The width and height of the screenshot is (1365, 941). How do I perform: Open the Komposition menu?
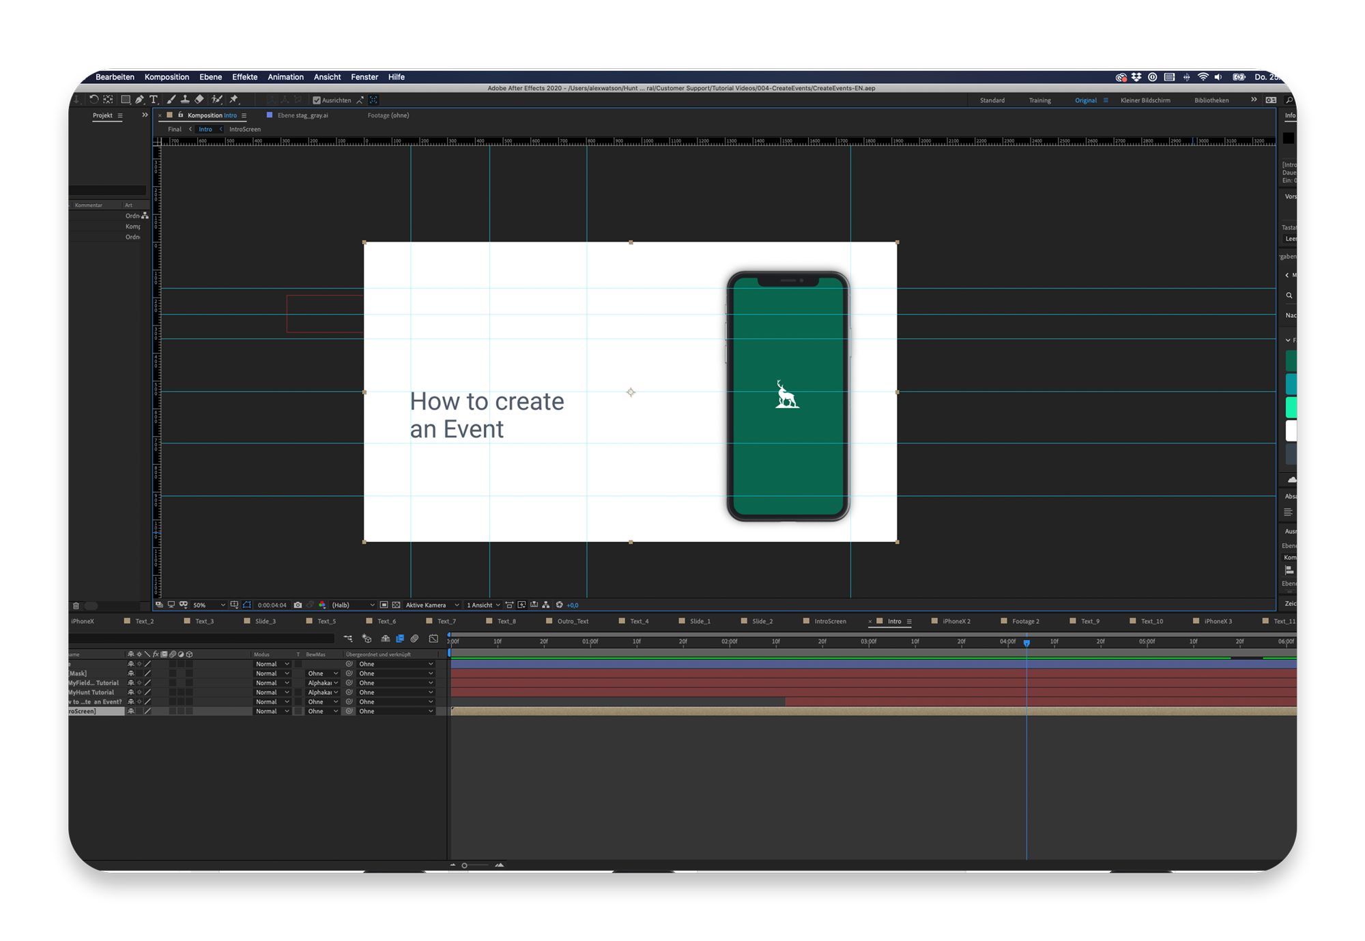pyautogui.click(x=167, y=77)
